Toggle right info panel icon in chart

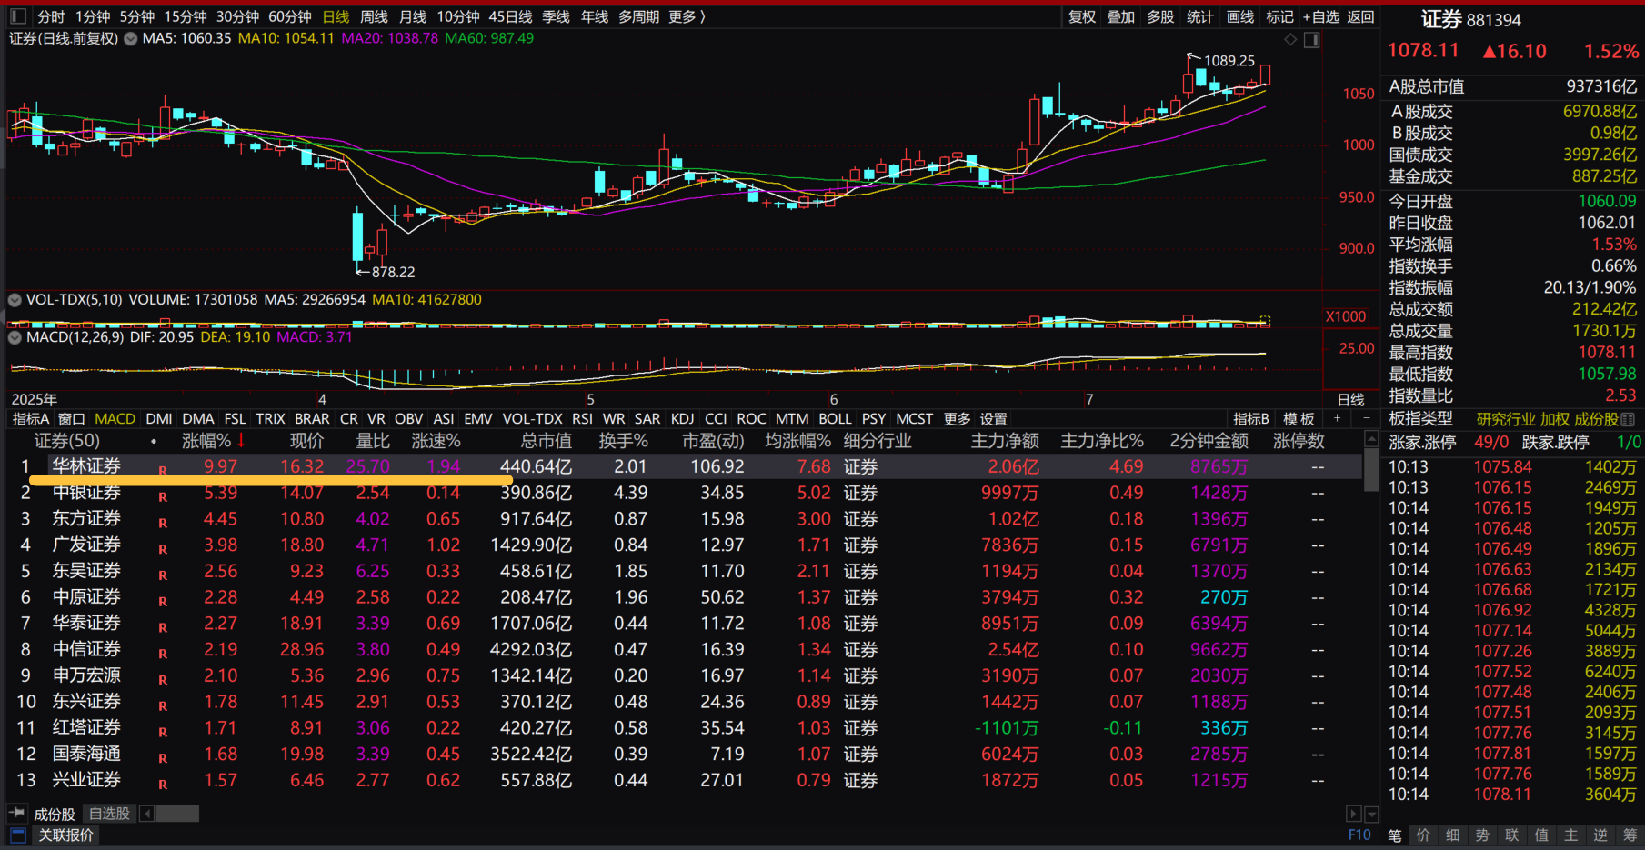[x=1311, y=39]
